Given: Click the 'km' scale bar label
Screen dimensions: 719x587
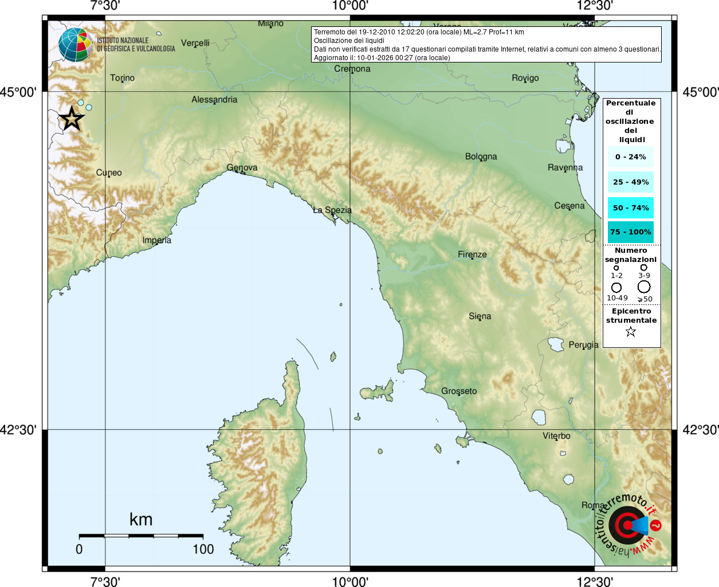Looking at the screenshot, I should [141, 519].
